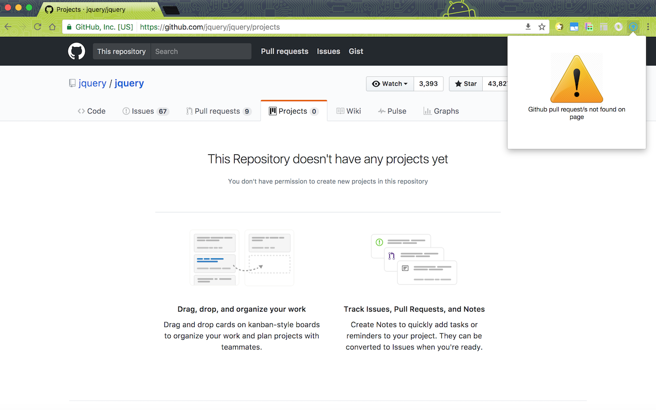Viewport: 656px width, 410px height.
Task: Open the Issues tab with 67
Action: point(146,111)
